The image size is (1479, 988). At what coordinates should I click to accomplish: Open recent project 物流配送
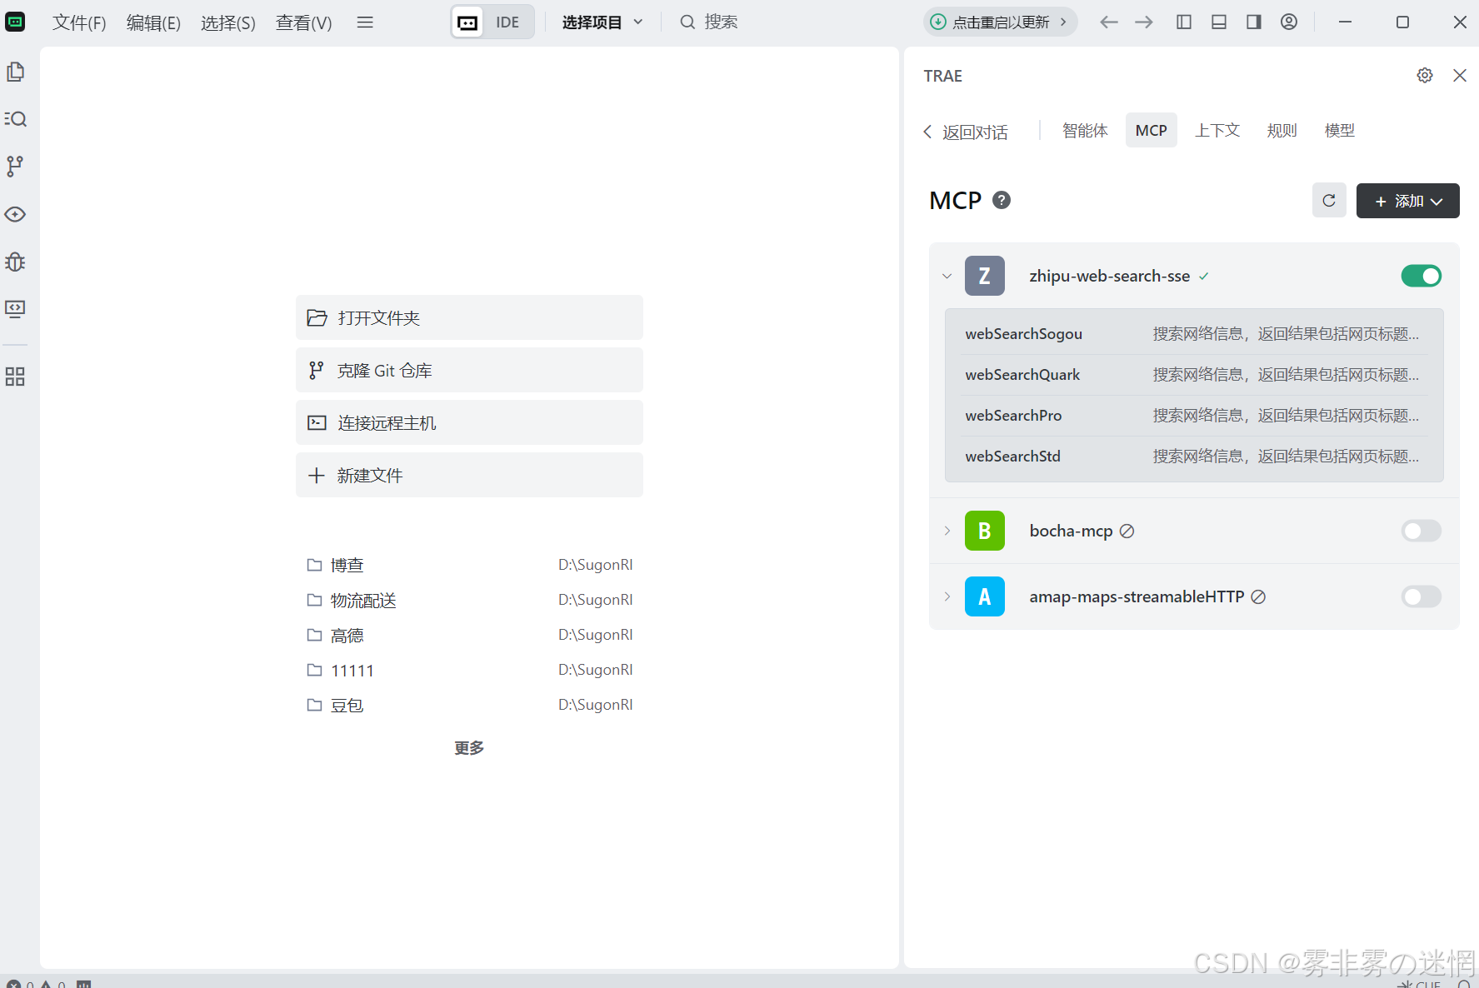pos(469,600)
